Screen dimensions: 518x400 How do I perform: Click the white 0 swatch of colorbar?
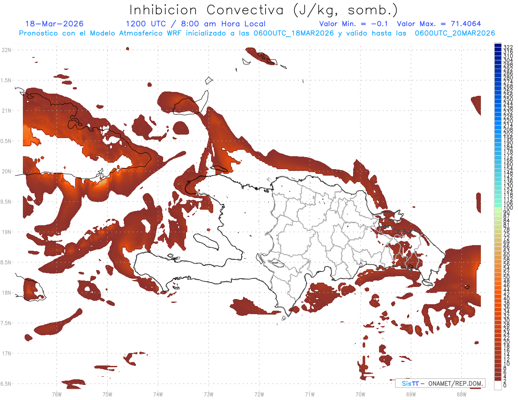tap(498, 386)
